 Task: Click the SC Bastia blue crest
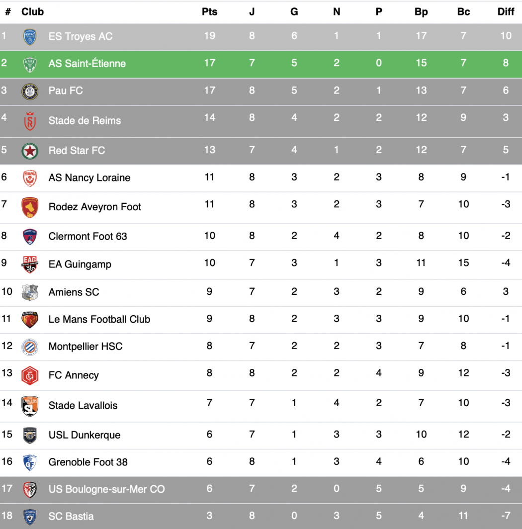30,517
